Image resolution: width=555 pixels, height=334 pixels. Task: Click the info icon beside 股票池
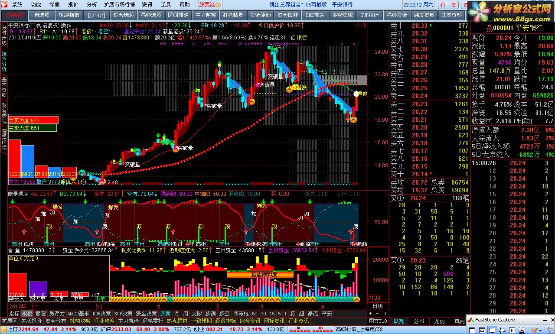point(219,4)
